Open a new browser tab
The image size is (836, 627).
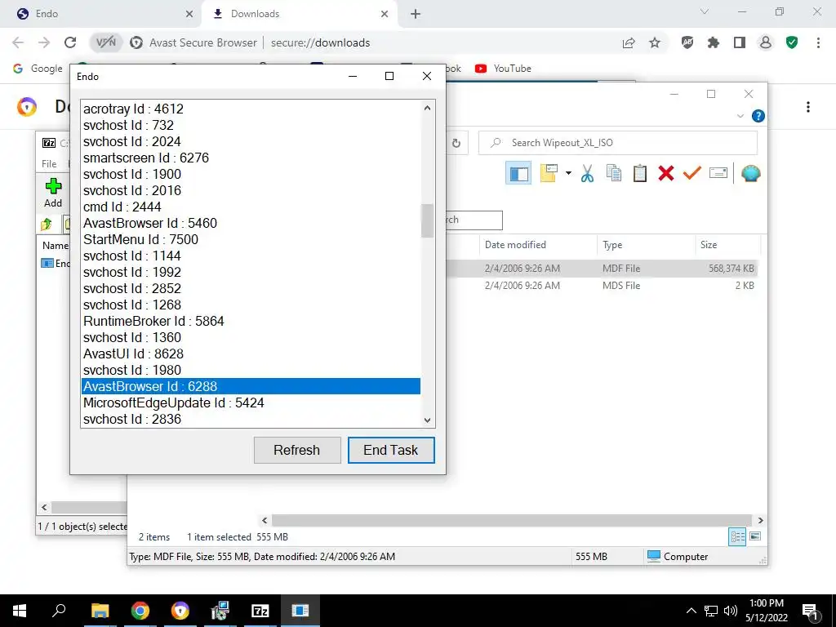(x=416, y=14)
